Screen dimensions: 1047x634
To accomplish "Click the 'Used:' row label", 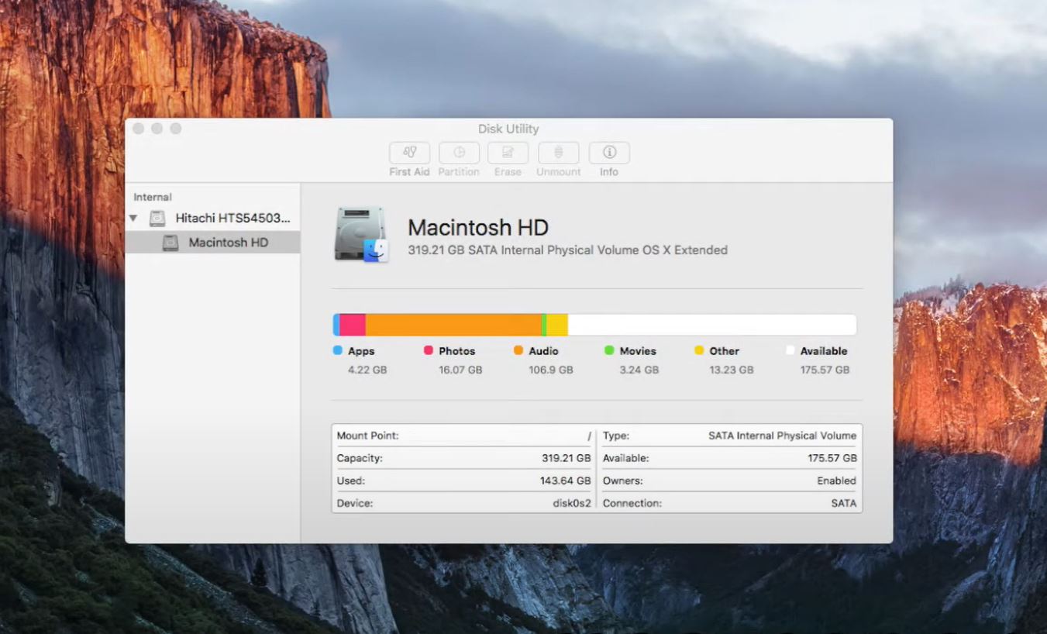I will pos(351,481).
